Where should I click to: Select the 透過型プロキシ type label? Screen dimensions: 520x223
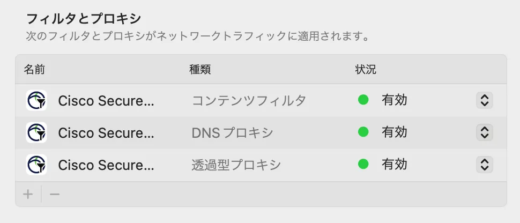[236, 165]
